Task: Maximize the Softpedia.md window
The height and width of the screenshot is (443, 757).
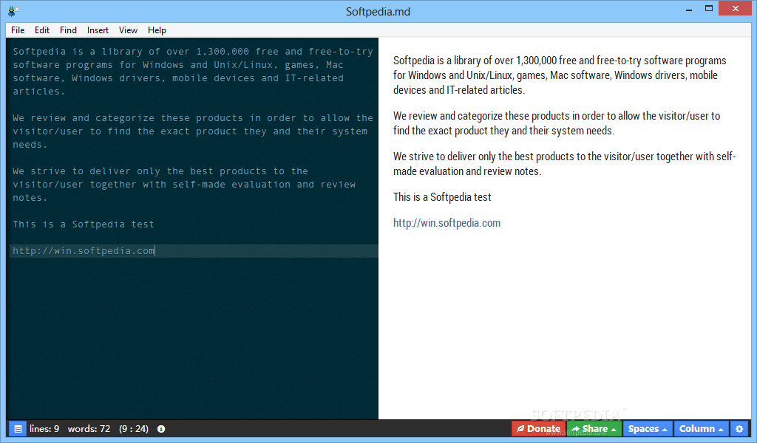Action: click(x=709, y=9)
